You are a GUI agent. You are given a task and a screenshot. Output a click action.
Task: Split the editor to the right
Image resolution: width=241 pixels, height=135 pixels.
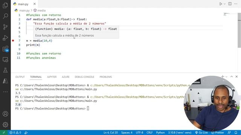(230, 4)
